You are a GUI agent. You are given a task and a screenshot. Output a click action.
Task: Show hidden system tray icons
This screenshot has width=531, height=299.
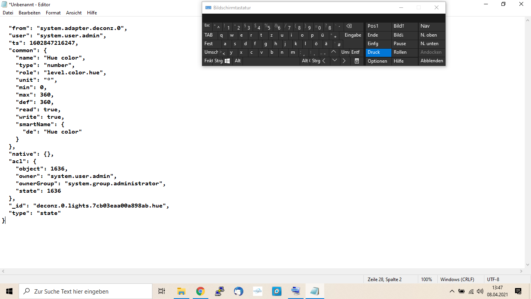(452, 291)
